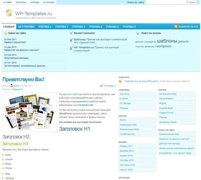This screenshot has width=201, height=180.
Task: Open Копирайтер – это звучит гордо link
Action: coord(175,153)
